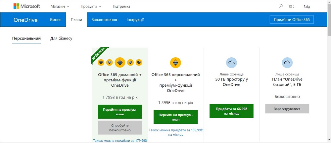
Task: Click Перейти на преміум-план under Office 365 персональний
Action: tap(176, 117)
